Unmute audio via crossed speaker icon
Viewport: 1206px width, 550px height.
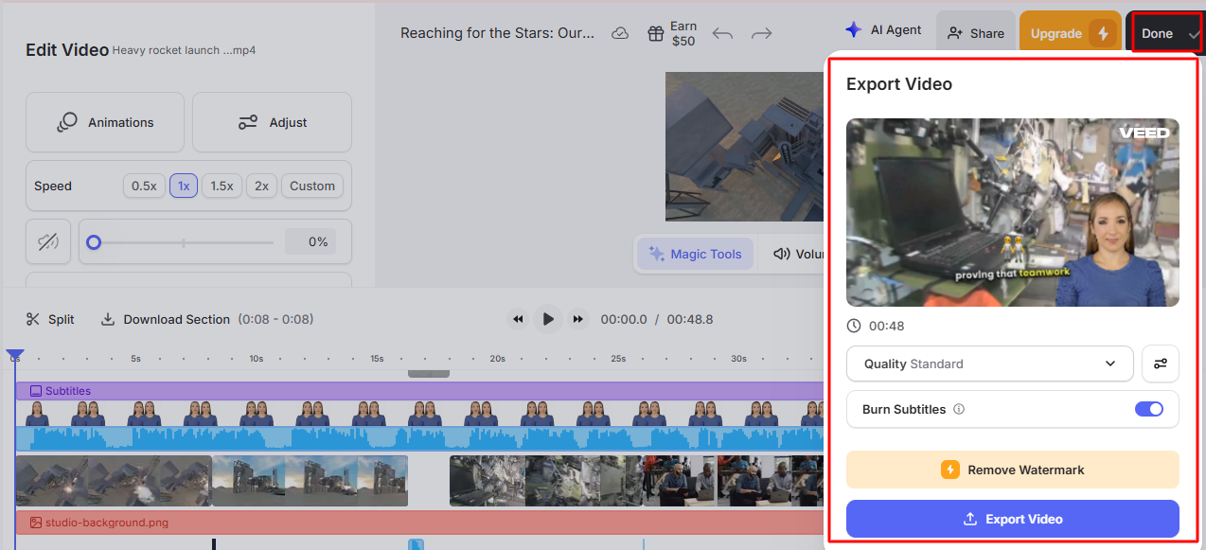[x=47, y=241]
